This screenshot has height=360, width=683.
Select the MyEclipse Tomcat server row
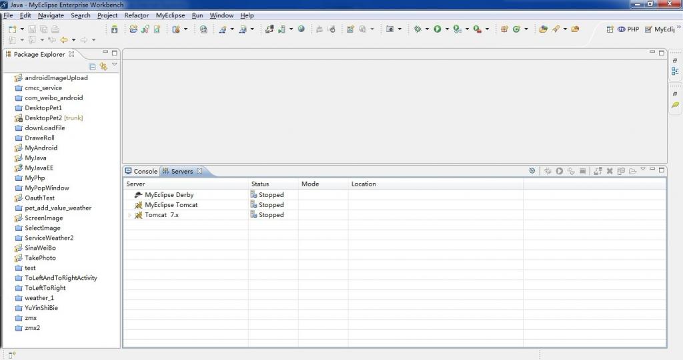[x=171, y=204]
